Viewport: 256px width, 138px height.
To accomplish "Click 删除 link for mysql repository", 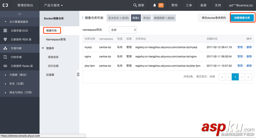I will [249, 47].
